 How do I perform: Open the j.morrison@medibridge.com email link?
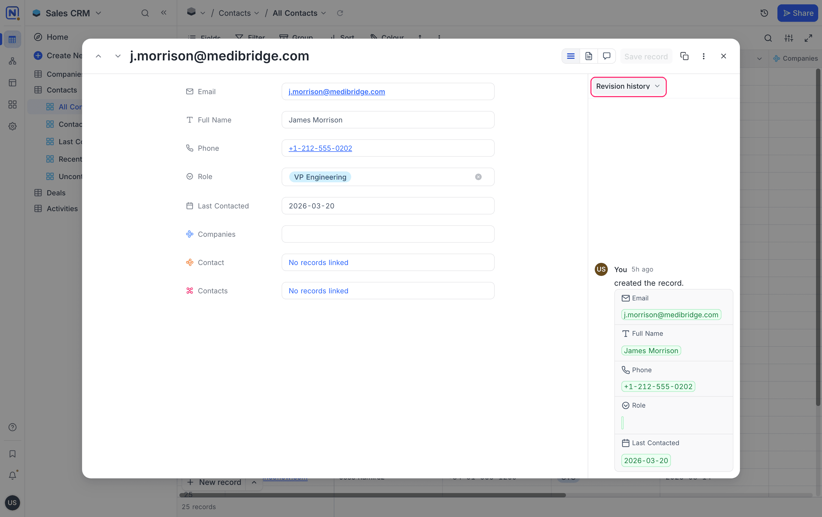click(x=337, y=92)
